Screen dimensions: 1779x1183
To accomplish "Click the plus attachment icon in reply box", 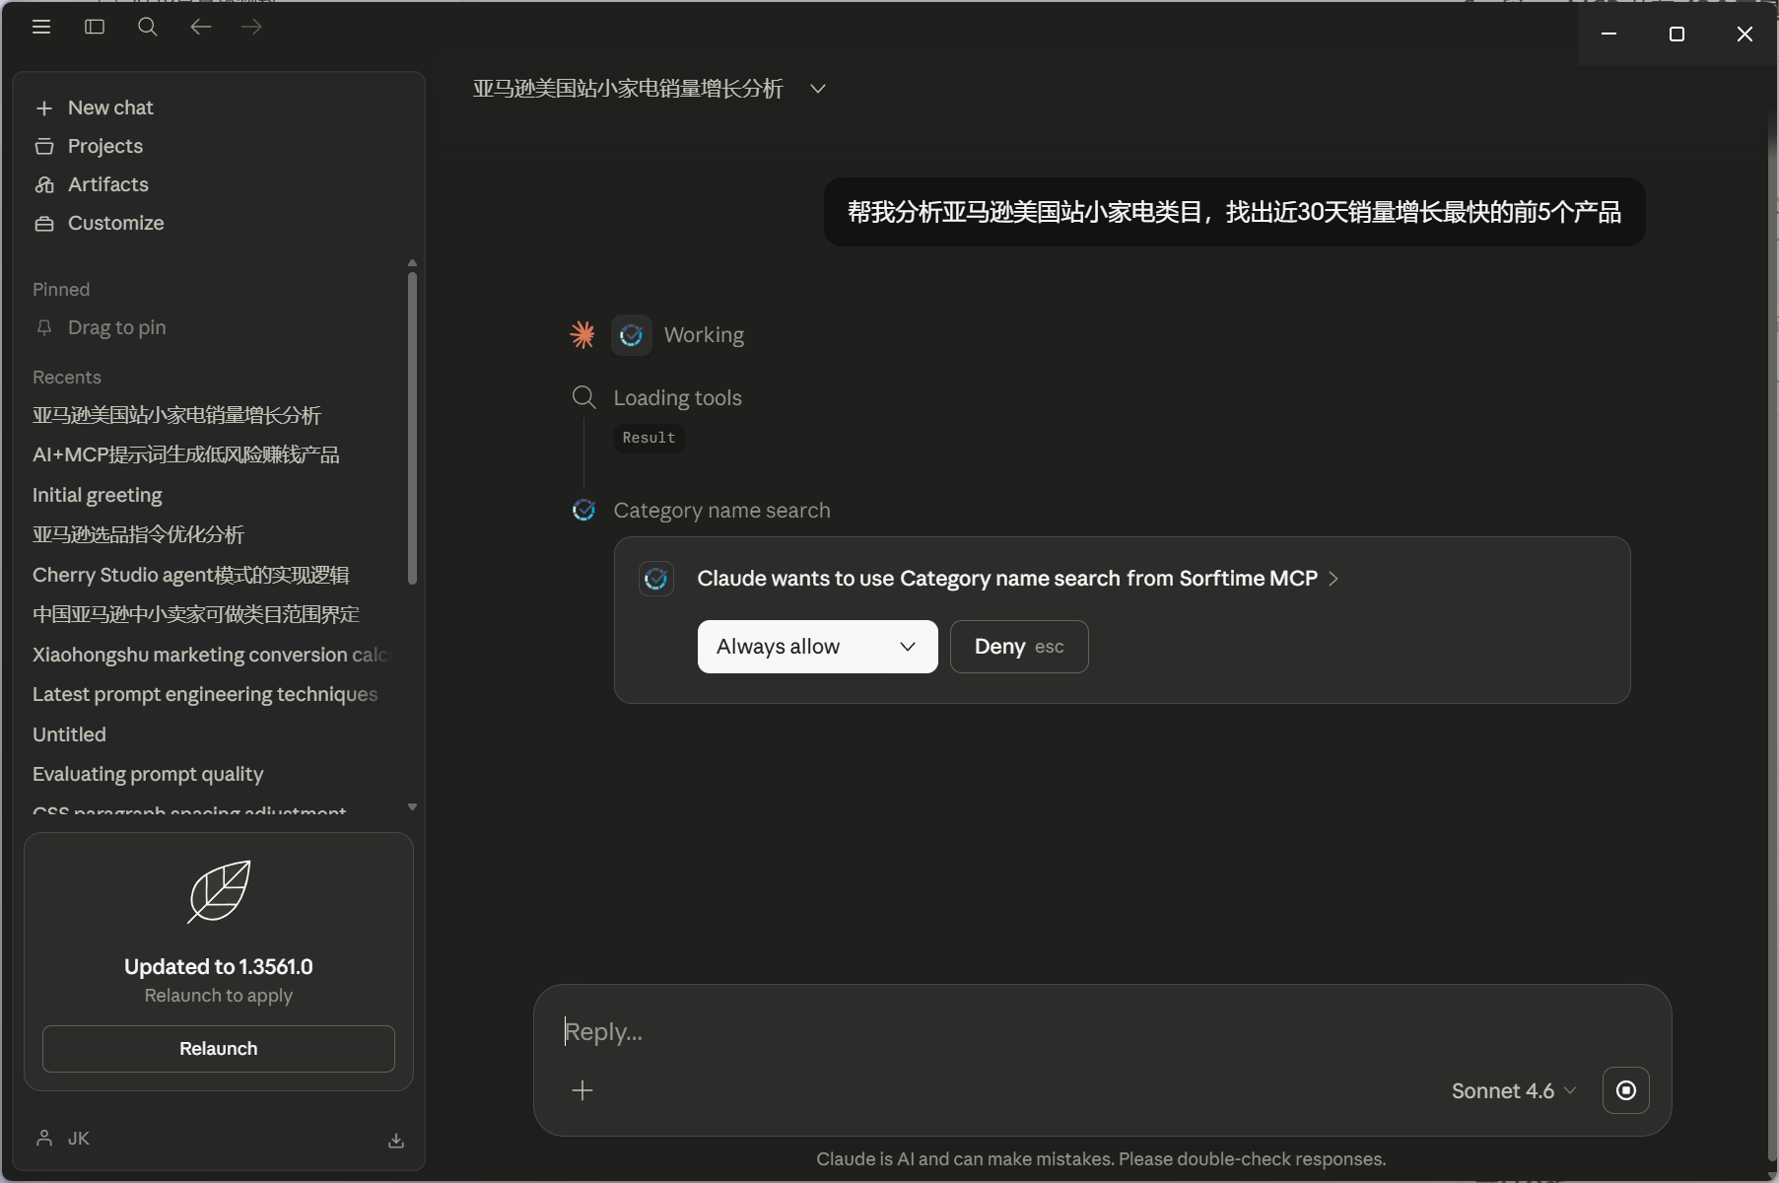I will pos(582,1091).
